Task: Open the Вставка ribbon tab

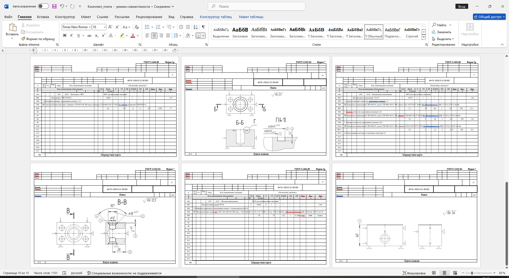Action: pyautogui.click(x=43, y=17)
